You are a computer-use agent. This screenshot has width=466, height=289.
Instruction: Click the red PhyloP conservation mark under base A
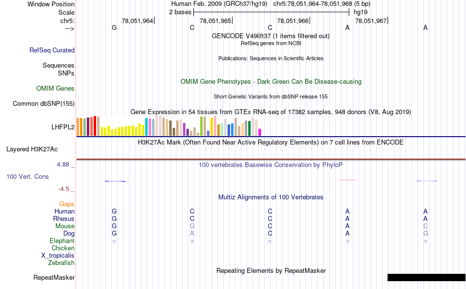(347, 180)
